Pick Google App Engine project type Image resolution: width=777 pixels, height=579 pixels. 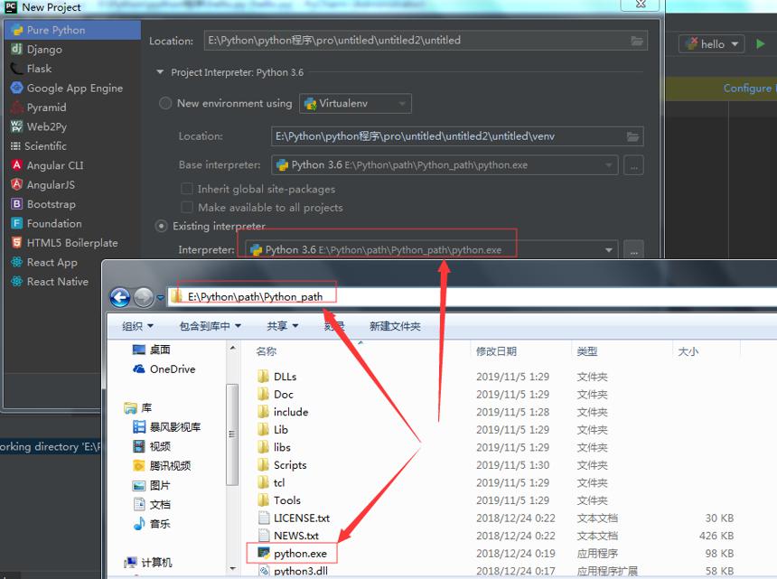pyautogui.click(x=72, y=88)
